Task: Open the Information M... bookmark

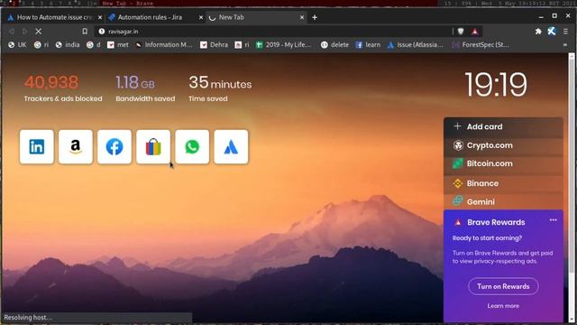Action: point(164,44)
